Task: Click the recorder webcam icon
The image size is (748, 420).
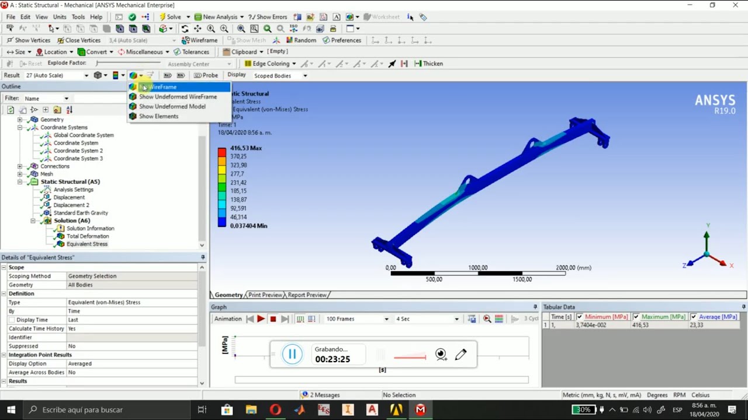Action: (441, 354)
